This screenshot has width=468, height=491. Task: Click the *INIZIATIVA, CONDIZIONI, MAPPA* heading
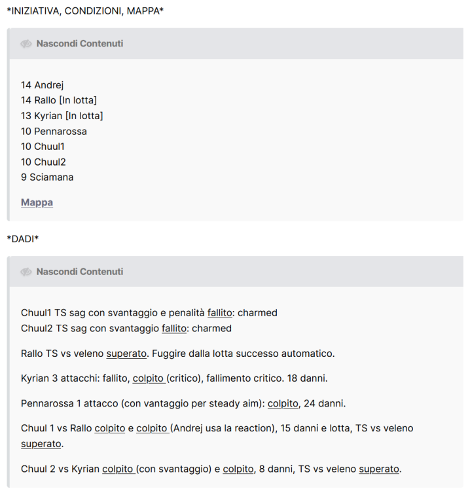[85, 11]
